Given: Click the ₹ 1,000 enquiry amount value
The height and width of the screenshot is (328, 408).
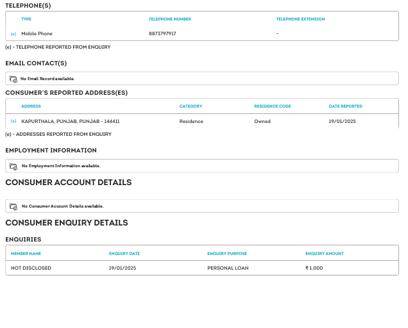Looking at the screenshot, I should pos(314,268).
